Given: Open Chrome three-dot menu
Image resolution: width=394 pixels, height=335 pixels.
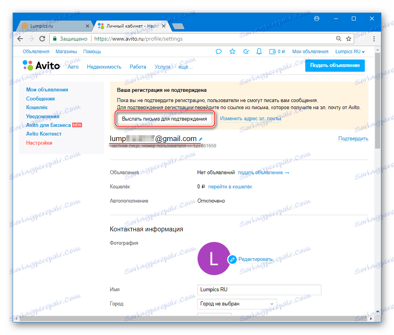Looking at the screenshot, I should (x=374, y=39).
